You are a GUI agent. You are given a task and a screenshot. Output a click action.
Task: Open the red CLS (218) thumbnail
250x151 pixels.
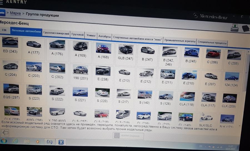(102, 116)
